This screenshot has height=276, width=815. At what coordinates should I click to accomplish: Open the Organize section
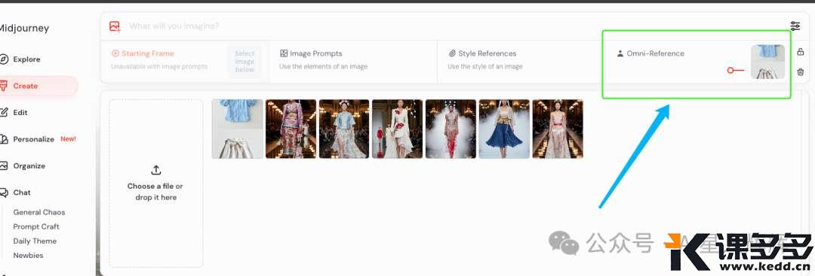(x=23, y=165)
